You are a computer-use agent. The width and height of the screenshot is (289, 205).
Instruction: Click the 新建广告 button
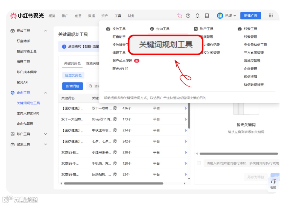250,16
